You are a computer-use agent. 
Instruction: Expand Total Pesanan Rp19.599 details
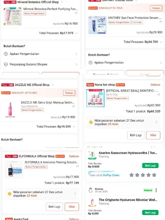tap(74, 127)
